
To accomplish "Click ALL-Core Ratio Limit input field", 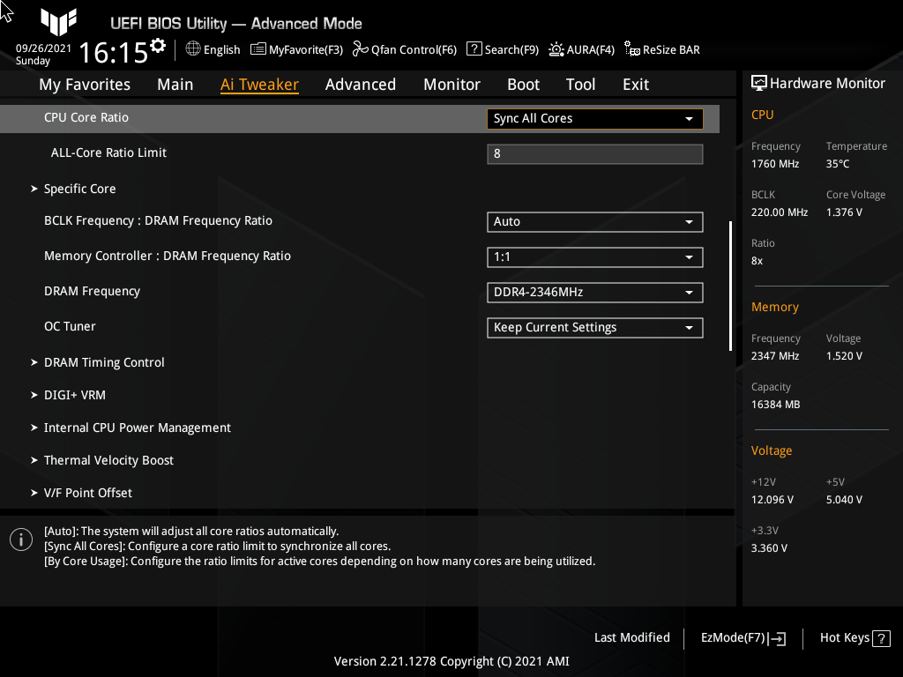I will 595,154.
